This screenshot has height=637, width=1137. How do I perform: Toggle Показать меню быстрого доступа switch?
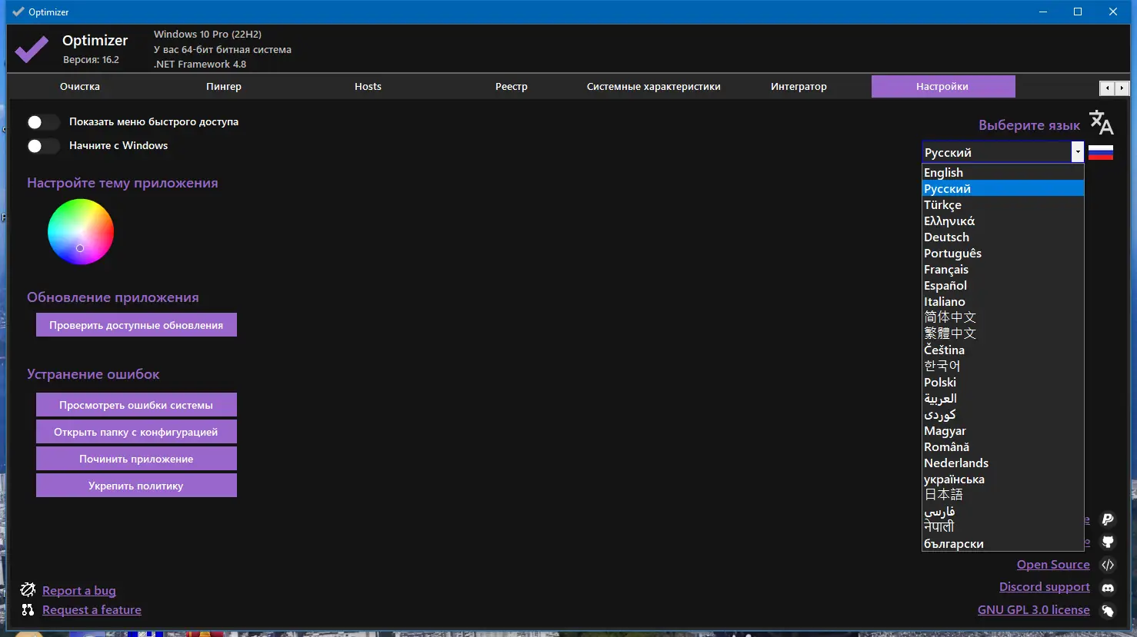pyautogui.click(x=42, y=122)
